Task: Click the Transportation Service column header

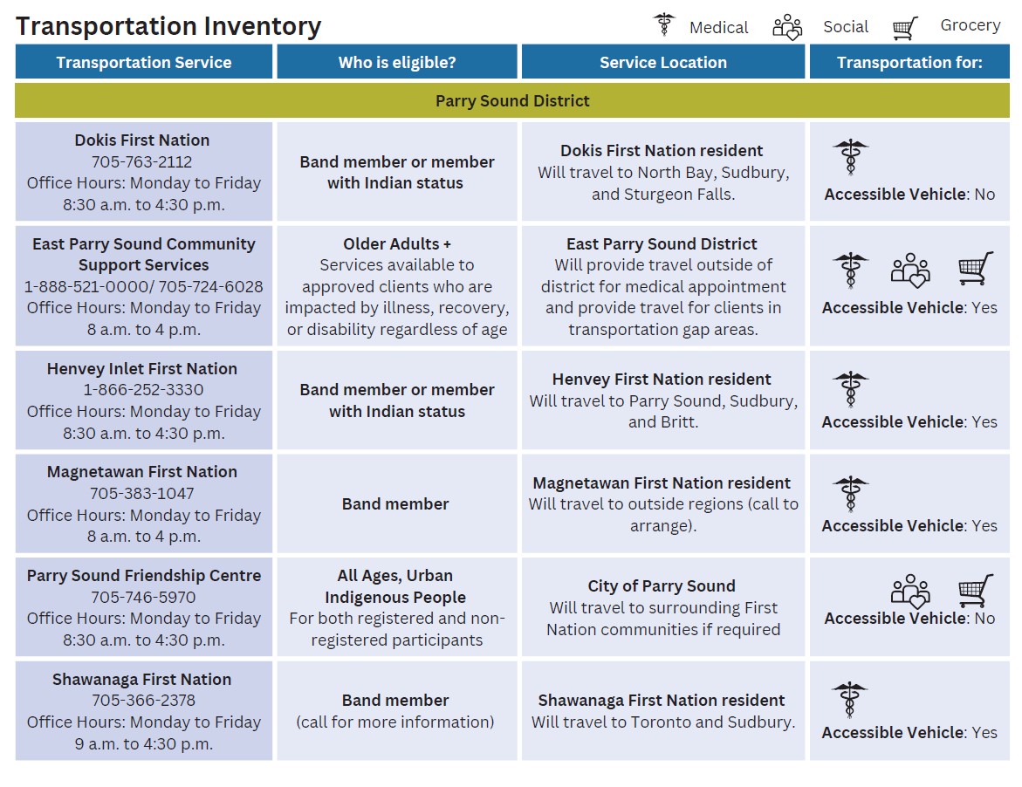Action: [x=144, y=63]
